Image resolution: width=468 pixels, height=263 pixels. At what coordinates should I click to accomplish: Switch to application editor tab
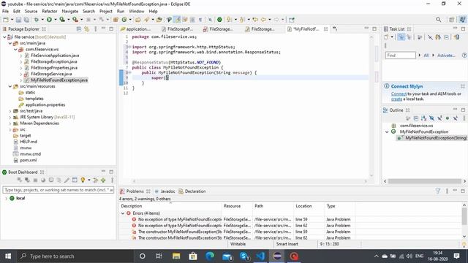click(x=136, y=29)
